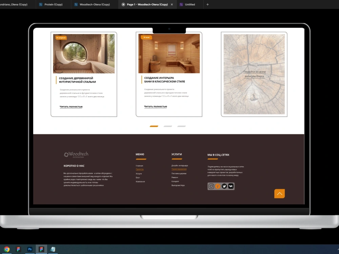The image size is (339, 254).
Task: Click the 04 апреля date badge
Action: pyautogui.click(x=61, y=38)
